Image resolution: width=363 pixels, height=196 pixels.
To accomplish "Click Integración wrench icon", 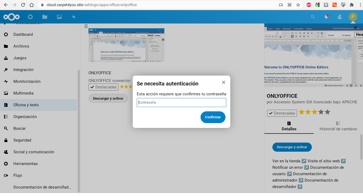I will (6, 70).
